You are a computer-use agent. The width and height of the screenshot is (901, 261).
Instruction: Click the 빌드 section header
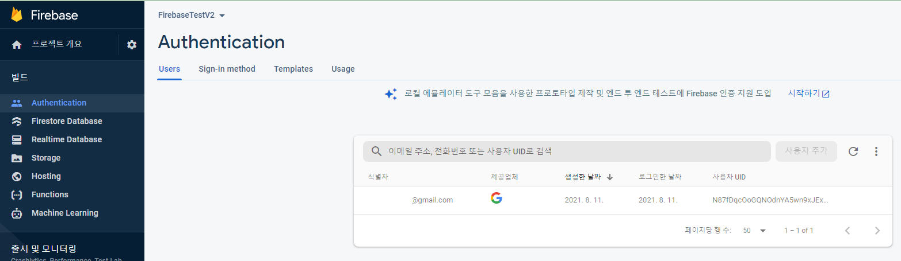pos(20,77)
